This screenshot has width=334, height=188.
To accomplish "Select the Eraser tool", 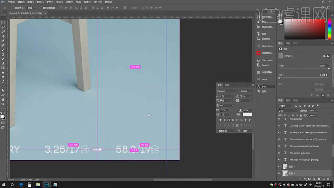I will click(x=3, y=63).
